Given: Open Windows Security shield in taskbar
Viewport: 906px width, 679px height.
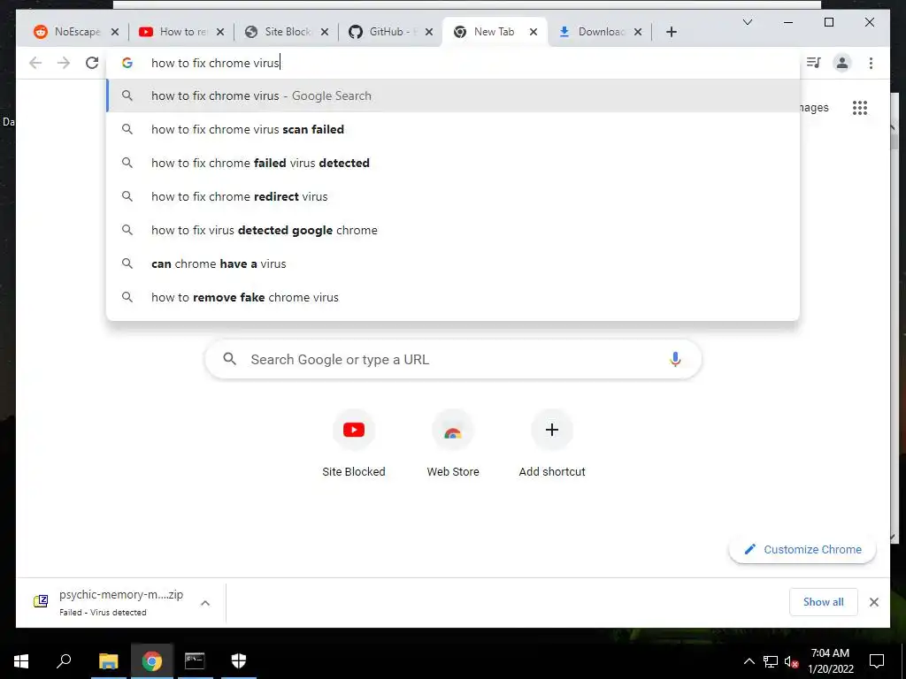Looking at the screenshot, I should [239, 661].
